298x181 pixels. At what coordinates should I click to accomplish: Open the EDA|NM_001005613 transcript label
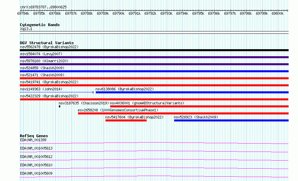point(36,148)
